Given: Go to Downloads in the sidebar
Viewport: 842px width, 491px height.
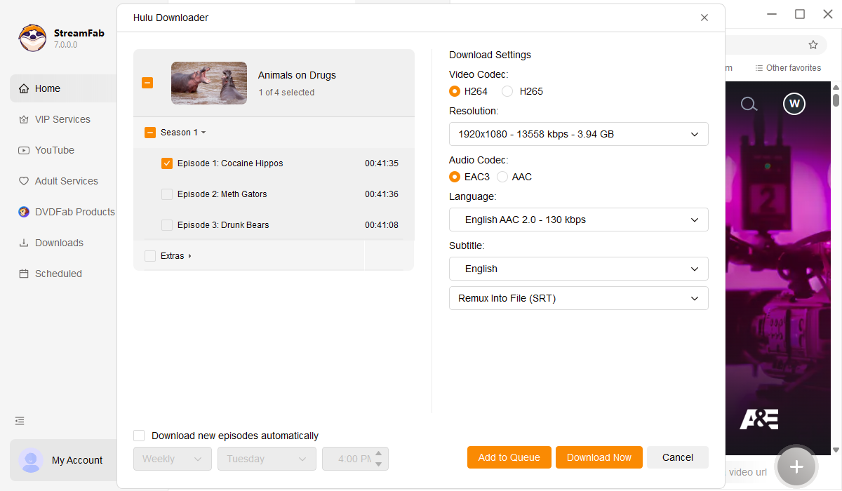Looking at the screenshot, I should coord(59,243).
